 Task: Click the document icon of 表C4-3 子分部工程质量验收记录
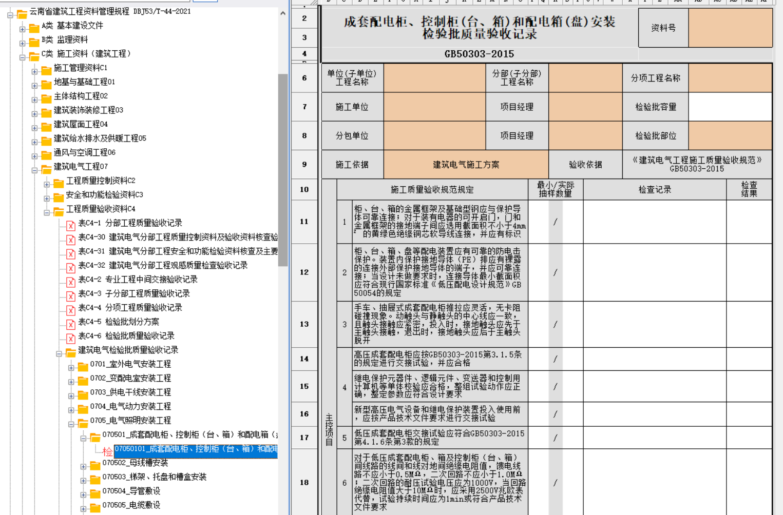[x=71, y=296]
